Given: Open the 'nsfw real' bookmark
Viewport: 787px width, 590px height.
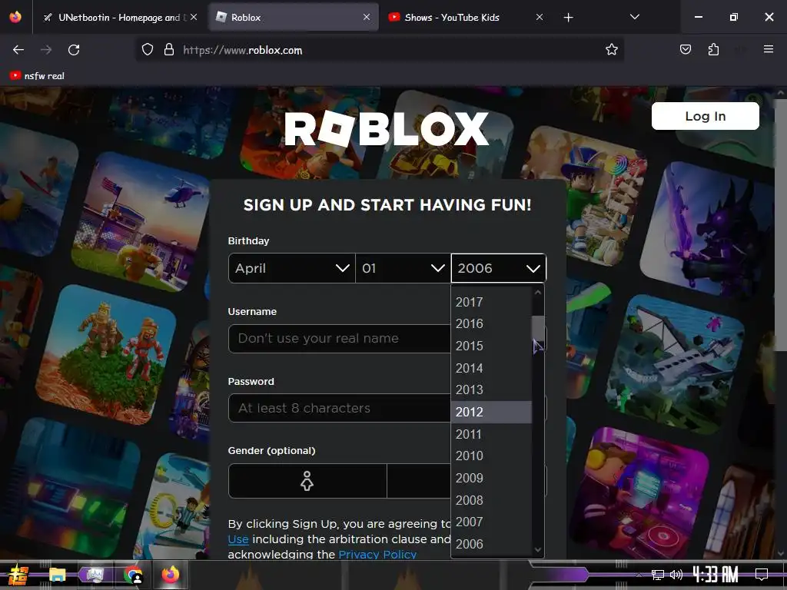Looking at the screenshot, I should pos(37,76).
